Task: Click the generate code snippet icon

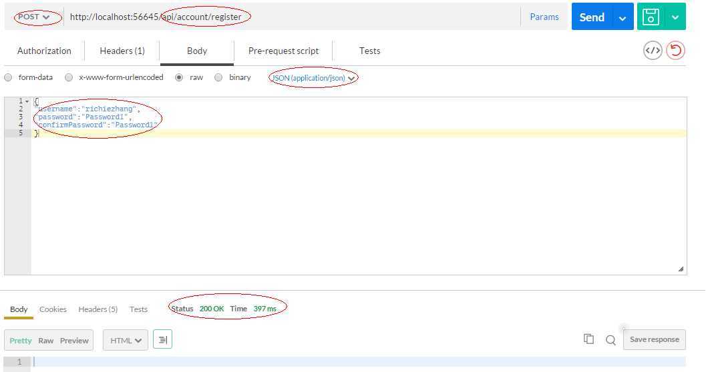Action: pos(653,50)
